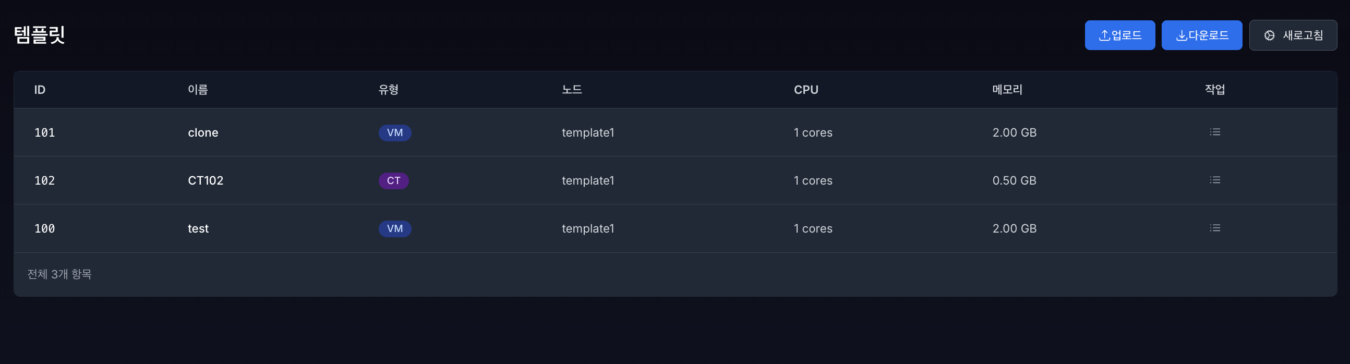Click template name CT102
Viewport: 1350px width, 364px height.
206,180
